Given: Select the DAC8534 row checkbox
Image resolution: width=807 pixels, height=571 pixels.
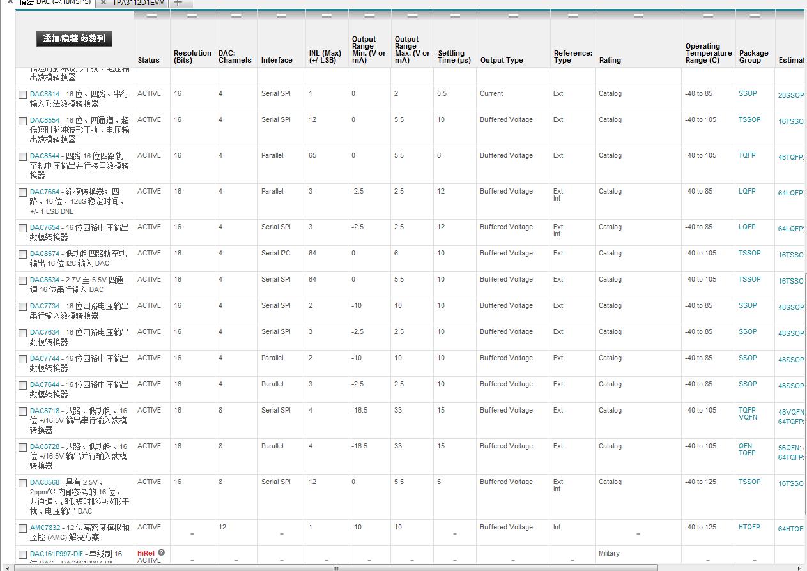Looking at the screenshot, I should [23, 280].
